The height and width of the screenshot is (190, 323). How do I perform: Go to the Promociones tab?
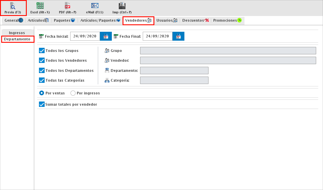227,20
